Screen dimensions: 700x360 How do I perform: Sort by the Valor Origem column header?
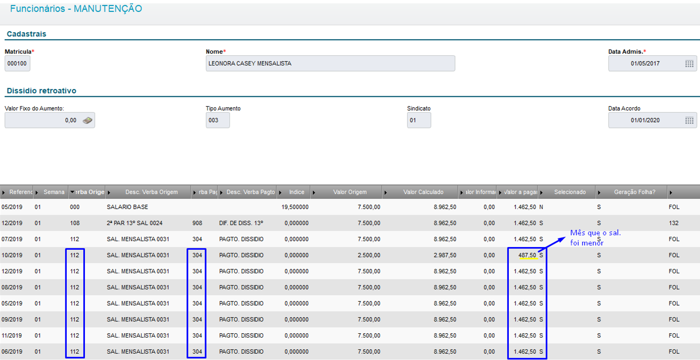[x=347, y=192]
